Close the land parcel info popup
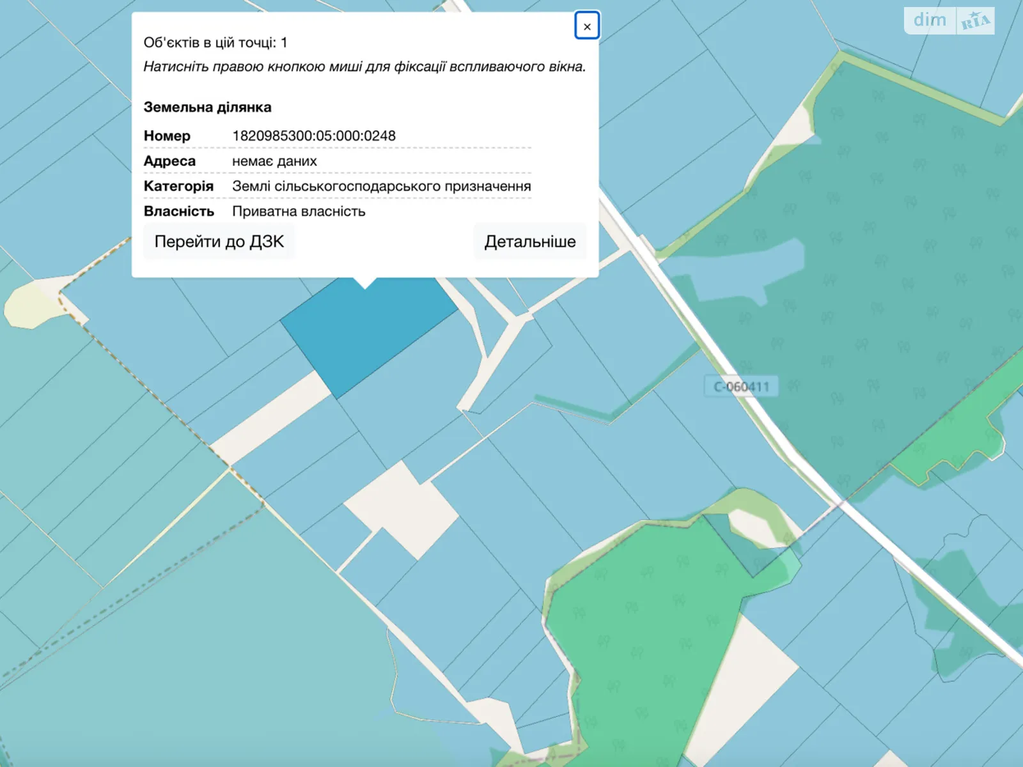The height and width of the screenshot is (767, 1023). point(586,26)
